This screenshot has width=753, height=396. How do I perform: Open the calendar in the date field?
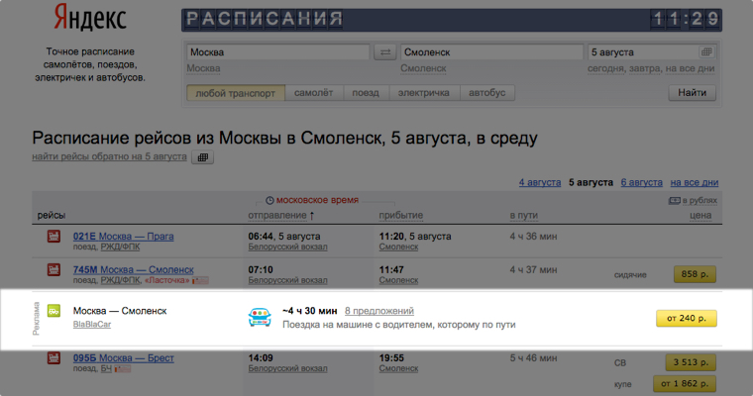[705, 51]
